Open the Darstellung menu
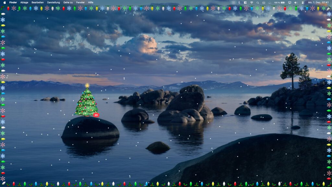Viewport: 332px width, 187px height. coord(53,2)
